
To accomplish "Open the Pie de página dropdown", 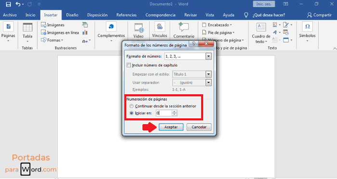I will 219,33.
